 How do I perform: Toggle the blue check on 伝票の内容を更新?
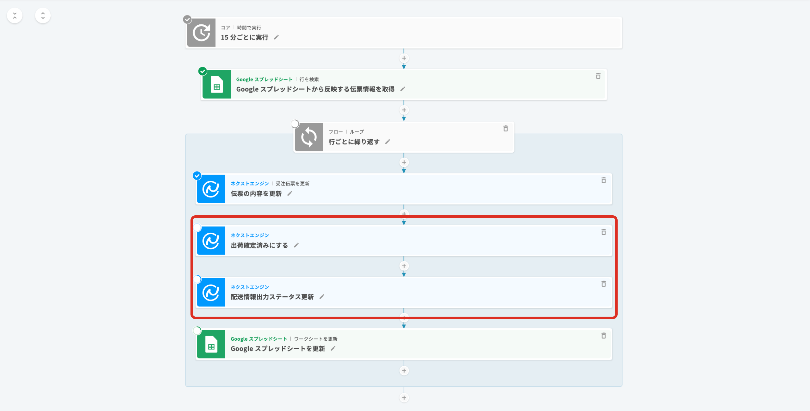197,175
